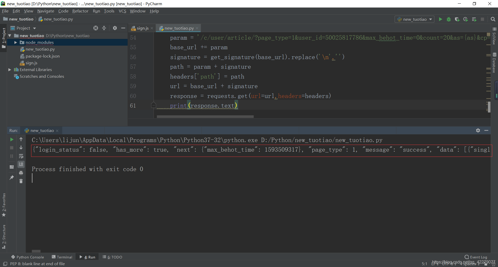The height and width of the screenshot is (267, 498).
Task: Collapse the new_tuotiao project root
Action: [10, 36]
